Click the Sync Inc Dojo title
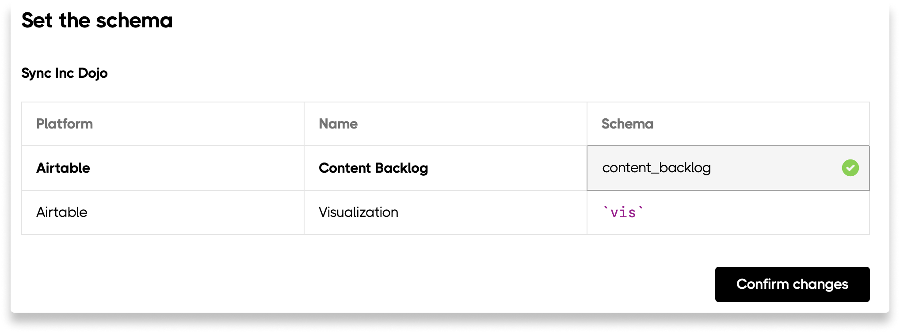Image resolution: width=900 pixels, height=333 pixels. [65, 73]
